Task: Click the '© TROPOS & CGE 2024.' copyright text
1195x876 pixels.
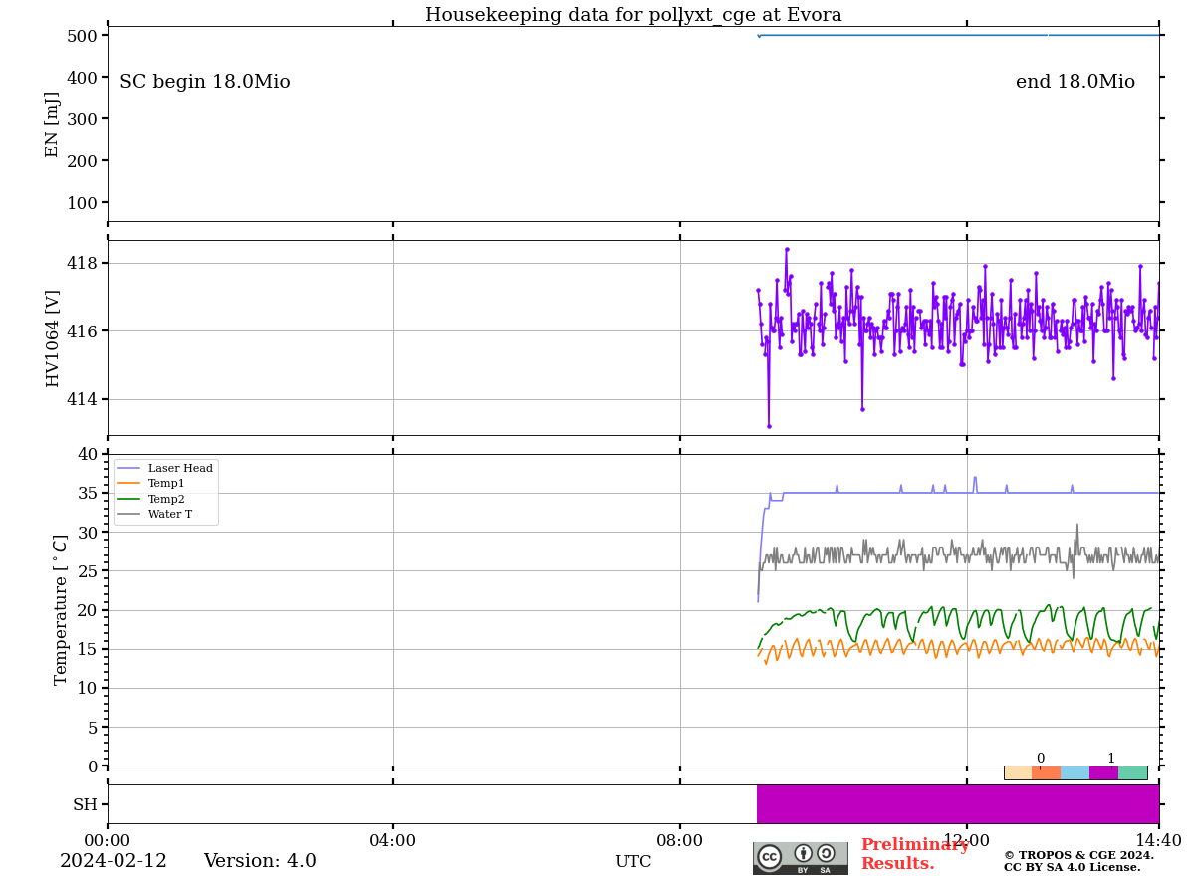Action: pos(1078,855)
